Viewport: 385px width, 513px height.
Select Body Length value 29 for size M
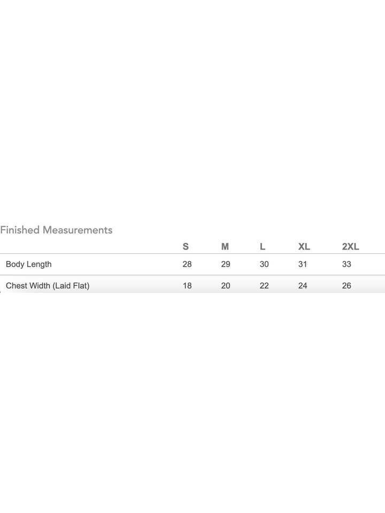tap(226, 264)
